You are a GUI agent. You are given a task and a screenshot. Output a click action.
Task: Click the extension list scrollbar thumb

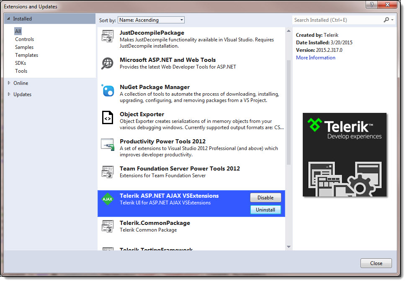coord(289,112)
